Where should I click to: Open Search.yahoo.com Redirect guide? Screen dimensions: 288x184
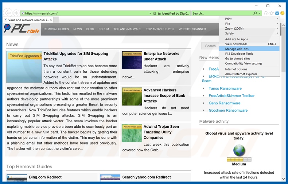pos(147,177)
